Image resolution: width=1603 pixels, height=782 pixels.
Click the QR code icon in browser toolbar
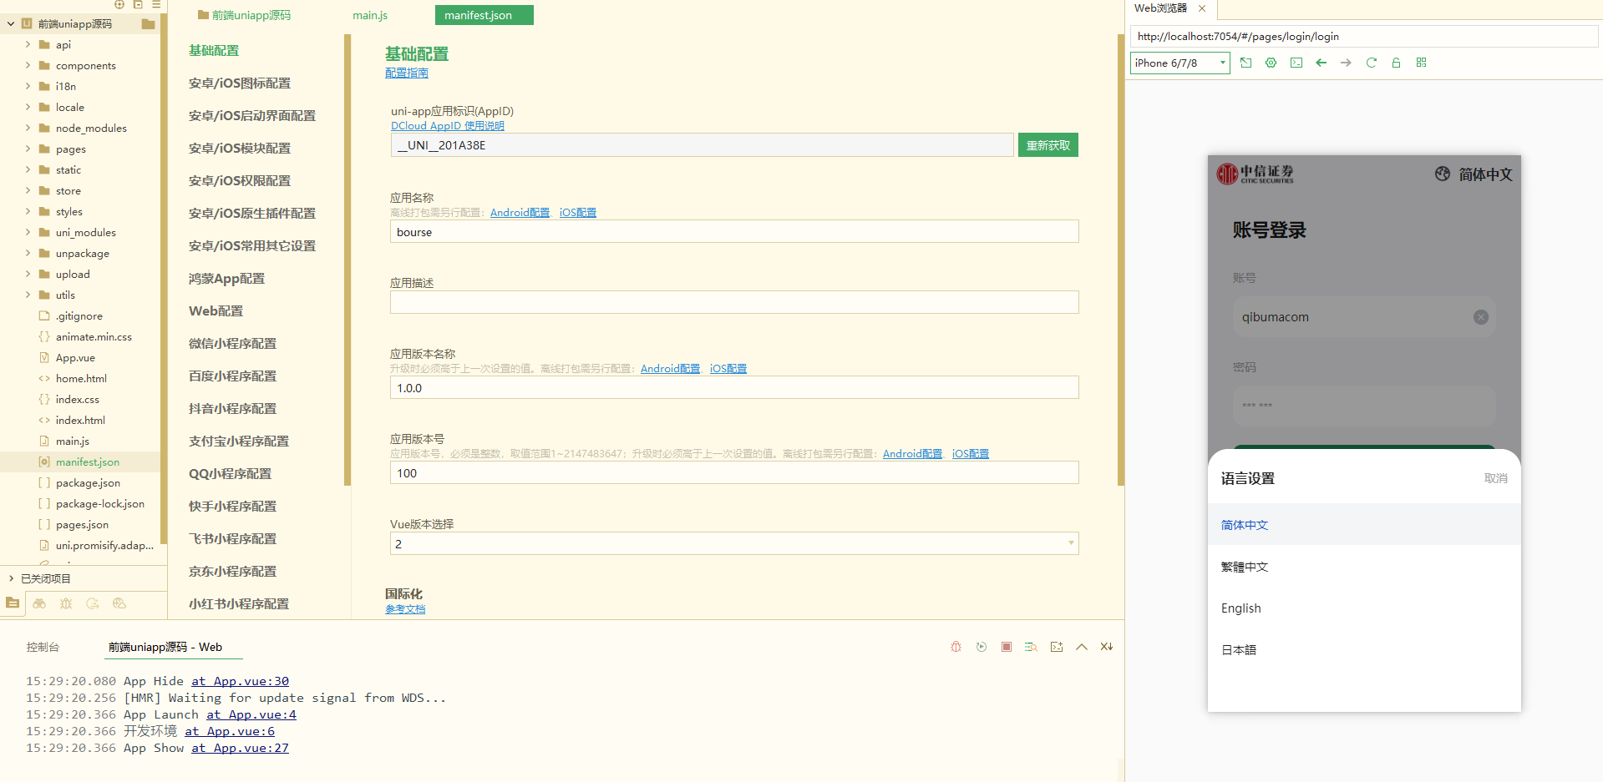(1421, 63)
